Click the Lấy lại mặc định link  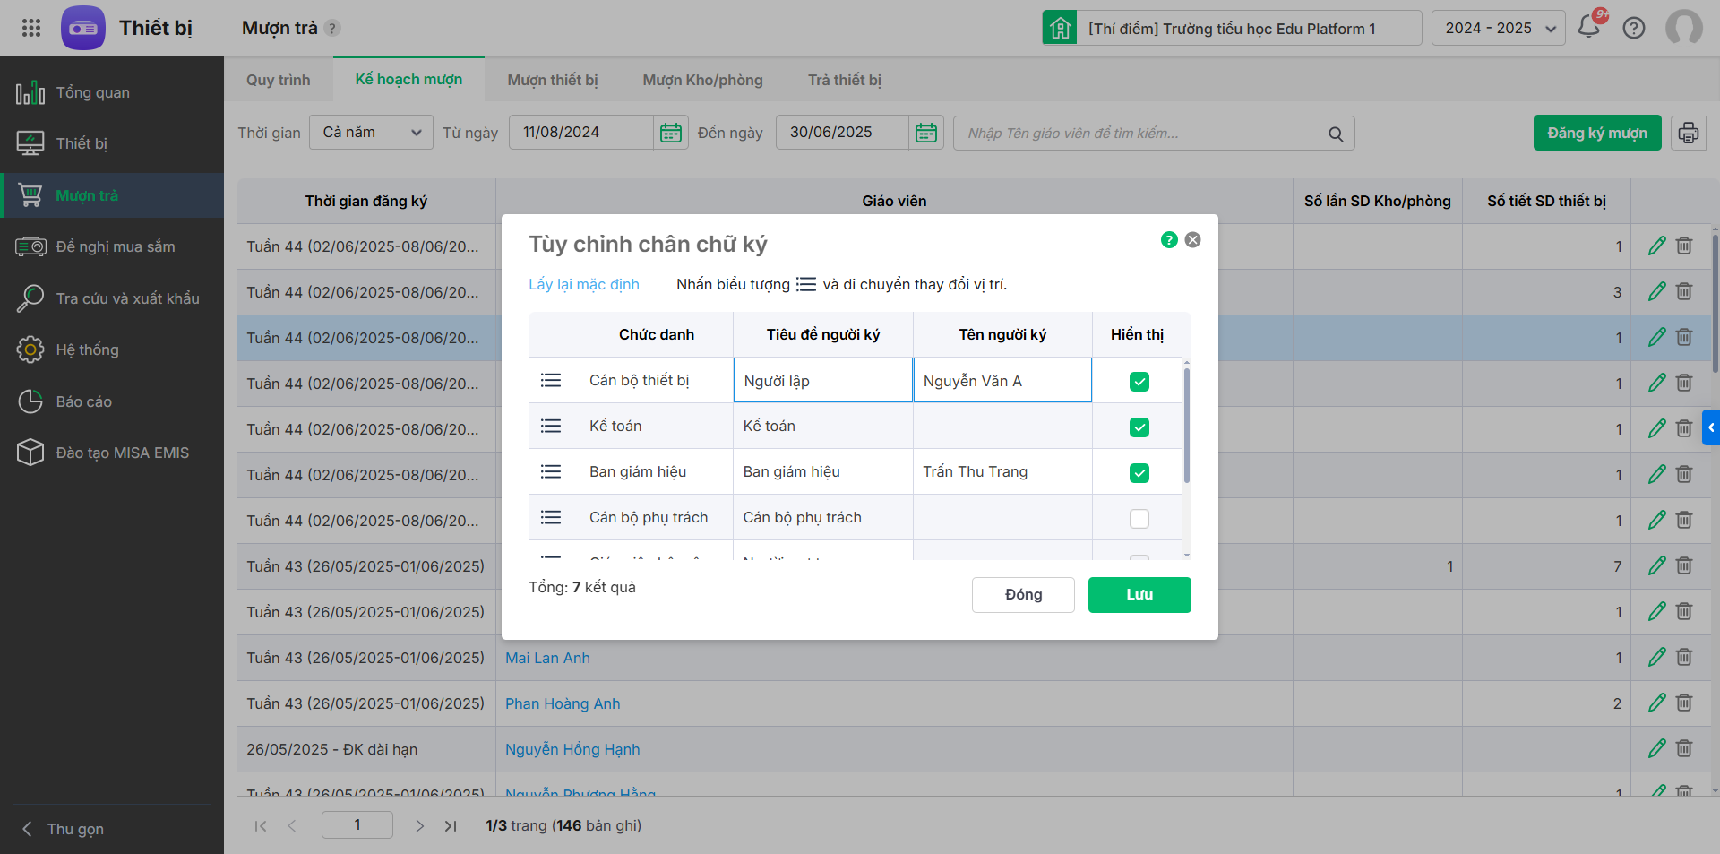click(584, 285)
